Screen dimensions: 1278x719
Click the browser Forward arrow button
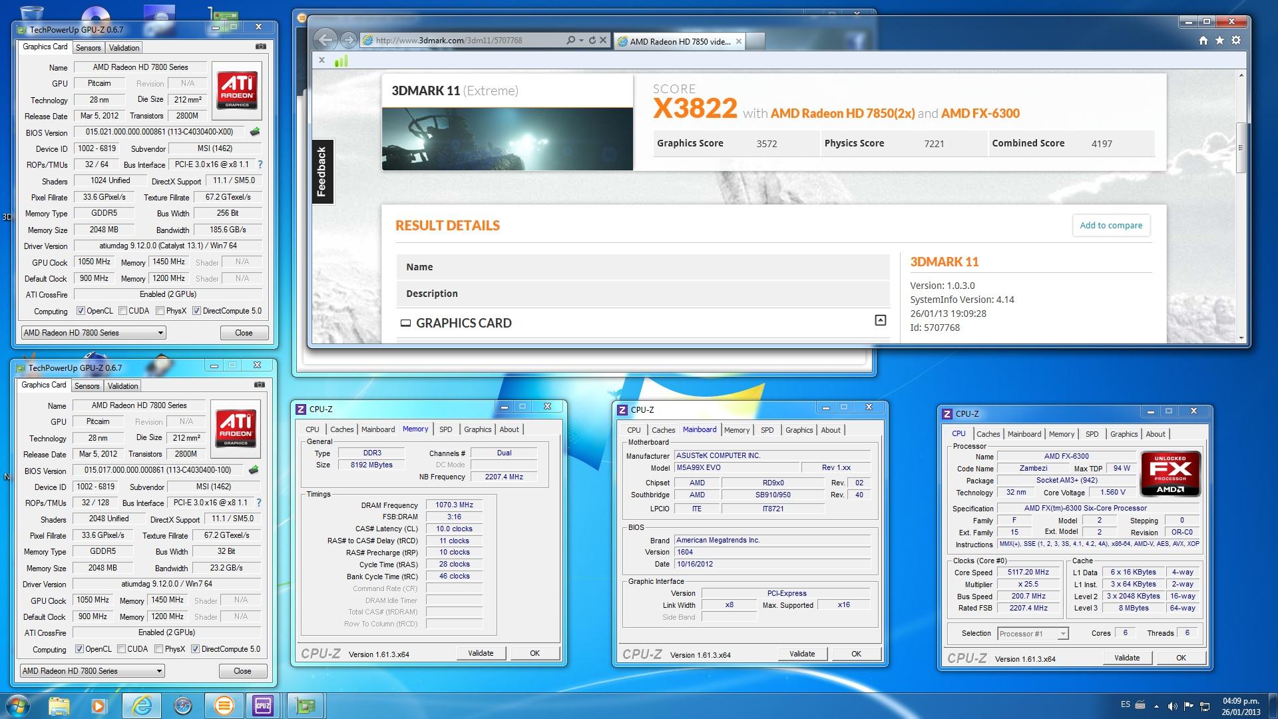(347, 40)
